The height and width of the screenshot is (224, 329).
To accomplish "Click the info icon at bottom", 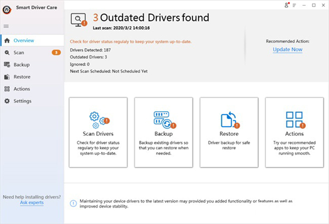I will pos(73,203).
